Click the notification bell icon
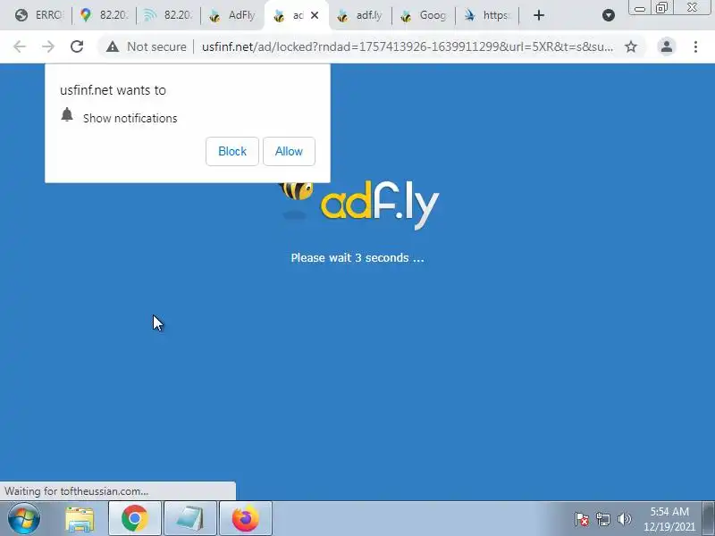Screen dimensions: 715x536 (x=67, y=115)
